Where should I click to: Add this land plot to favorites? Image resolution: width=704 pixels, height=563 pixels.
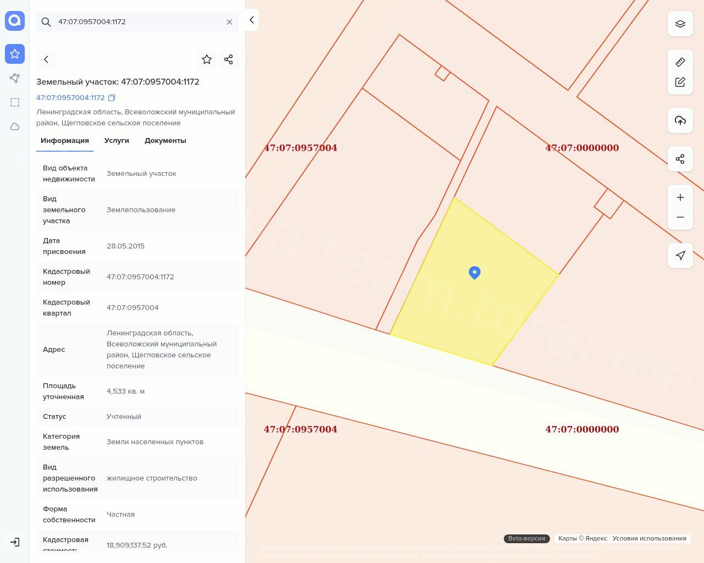[x=207, y=59]
